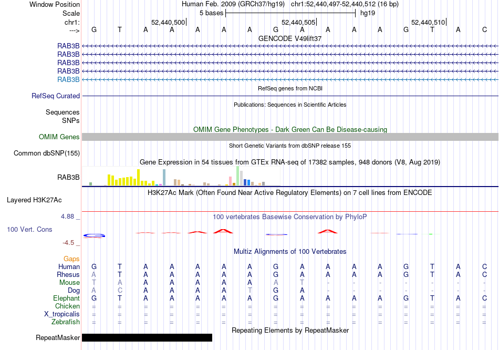Click the C base in the Rhesus row
This screenshot has width=499, height=350.
click(x=484, y=274)
